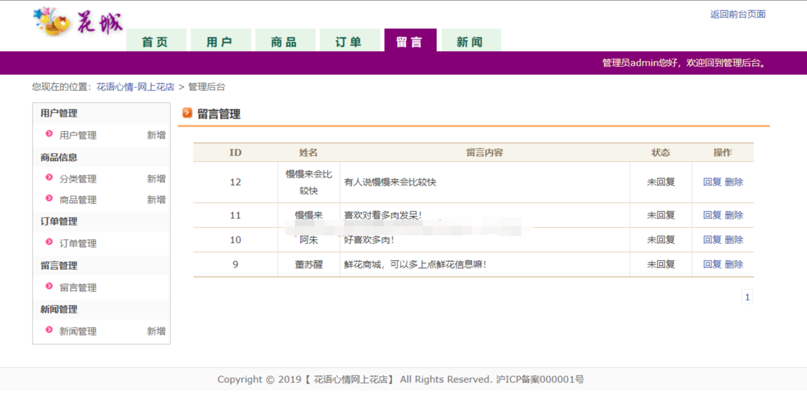This screenshot has height=394, width=807.
Task: Click 新增 next to 商品管理
Action: click(156, 200)
